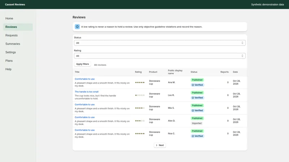Click the Reports column header

click(224, 72)
